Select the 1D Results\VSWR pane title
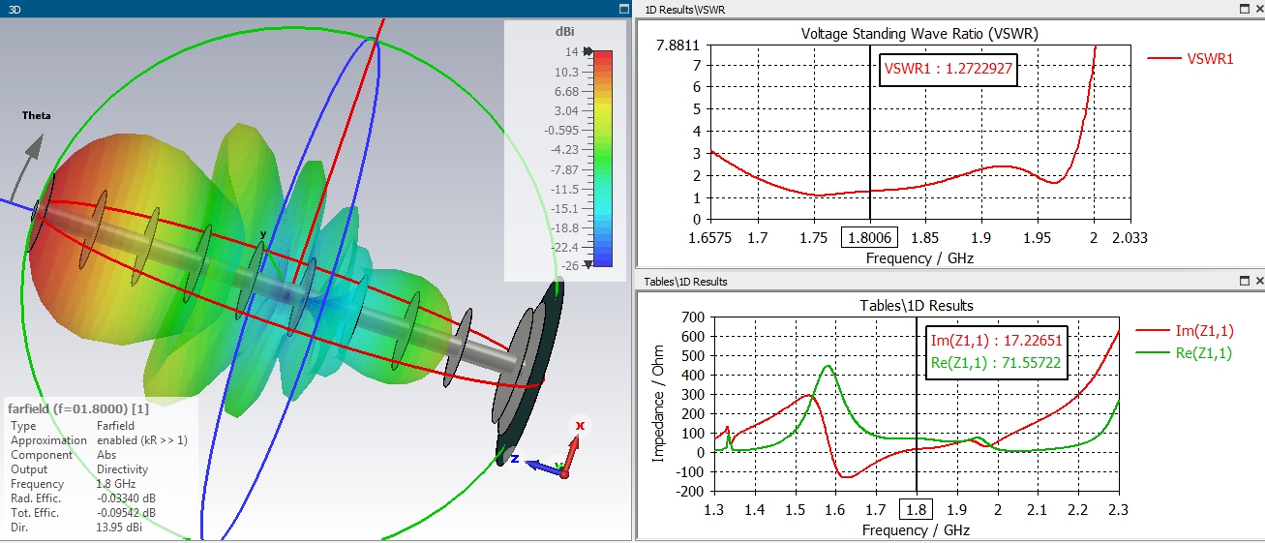 click(684, 9)
